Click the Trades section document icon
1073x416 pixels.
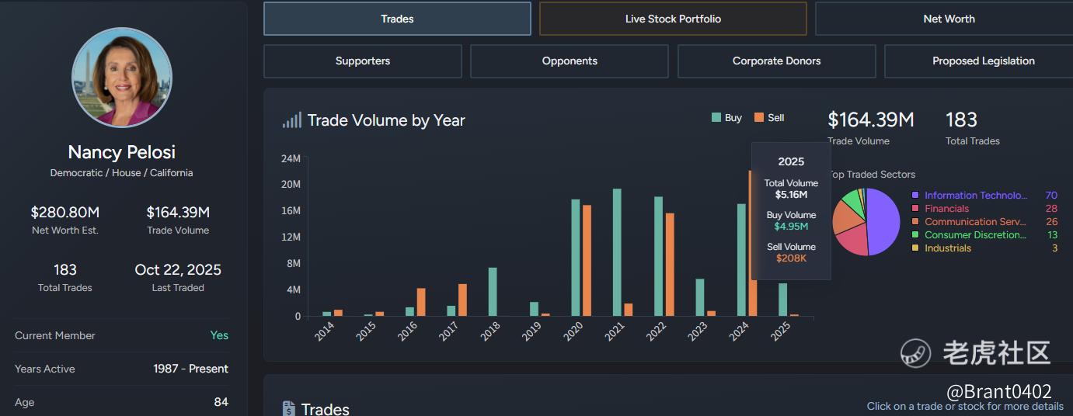(x=288, y=408)
